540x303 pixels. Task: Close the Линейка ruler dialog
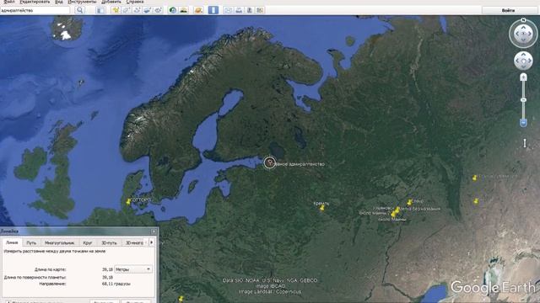(154, 231)
